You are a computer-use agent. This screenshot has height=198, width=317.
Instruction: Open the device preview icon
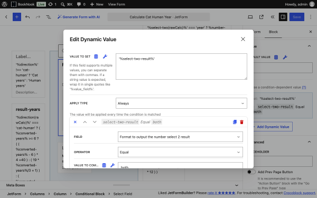pos(250,17)
